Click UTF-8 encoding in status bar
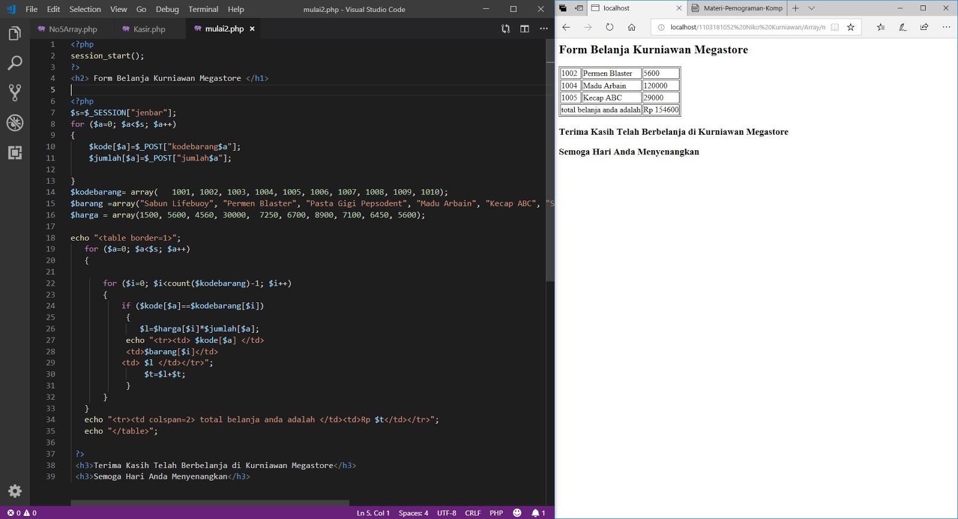Screen dimensions: 958x519 447,513
